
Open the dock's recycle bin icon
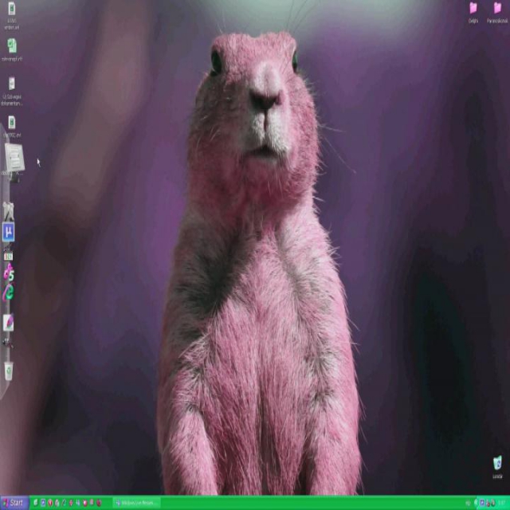9,371
